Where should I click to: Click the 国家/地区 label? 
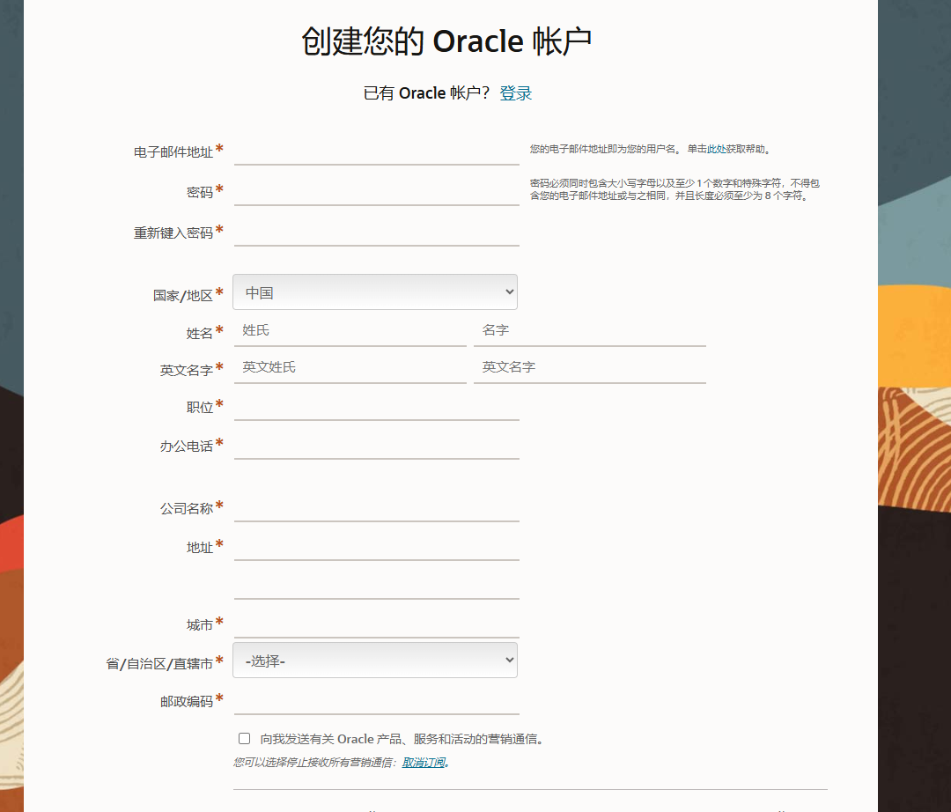[182, 295]
